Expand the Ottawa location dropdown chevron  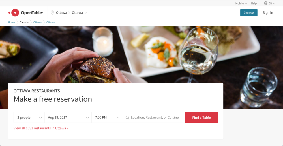86,13
